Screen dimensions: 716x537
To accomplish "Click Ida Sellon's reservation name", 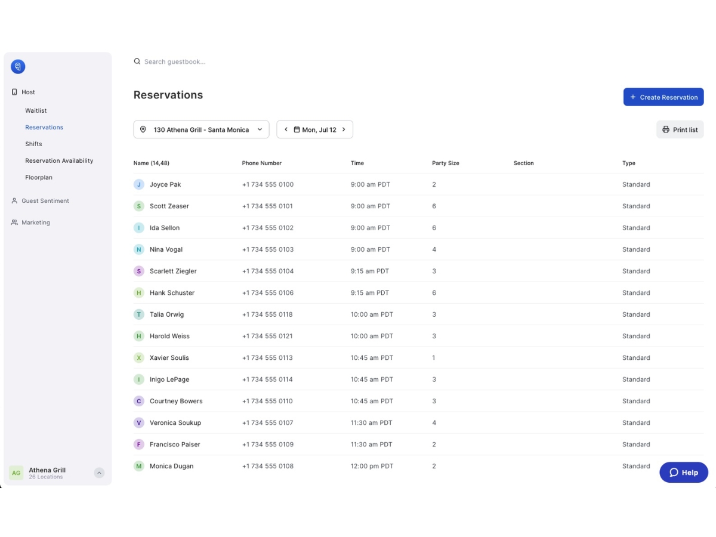I will pos(165,228).
